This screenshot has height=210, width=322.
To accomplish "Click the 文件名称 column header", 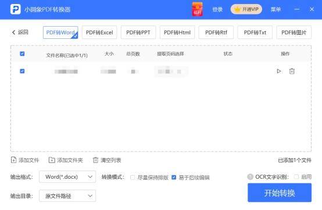I will point(67,55).
